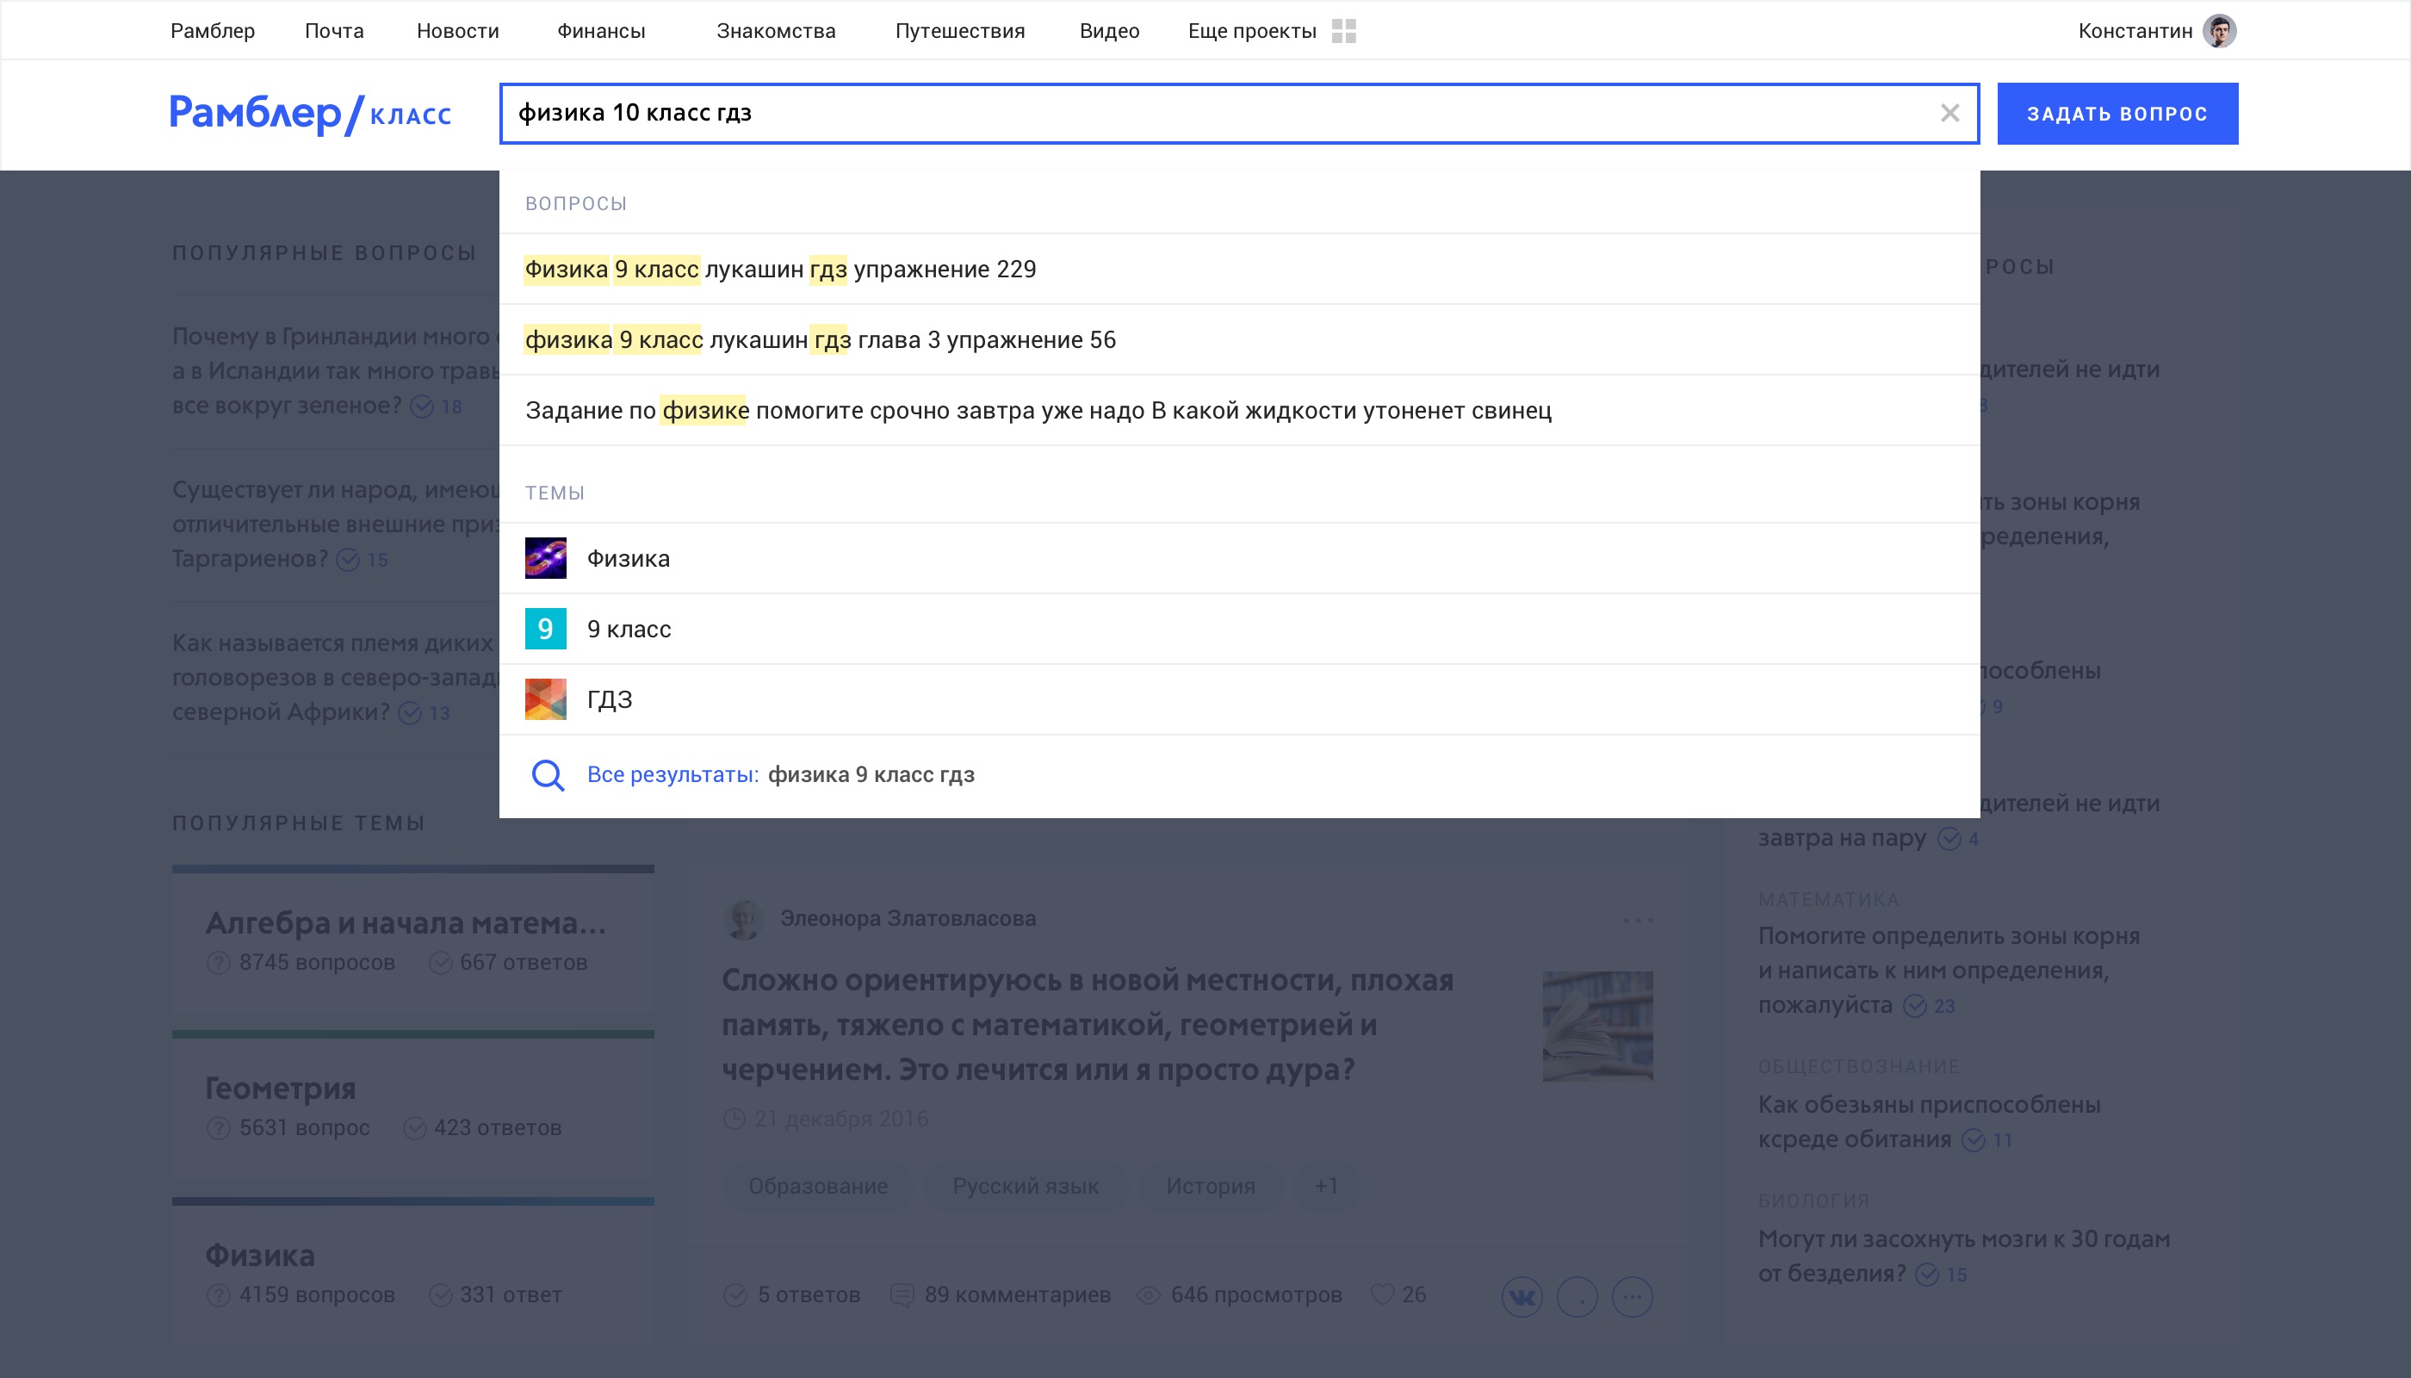Open Новости in top navigation
Screen dimensions: 2411x1378
458,31
